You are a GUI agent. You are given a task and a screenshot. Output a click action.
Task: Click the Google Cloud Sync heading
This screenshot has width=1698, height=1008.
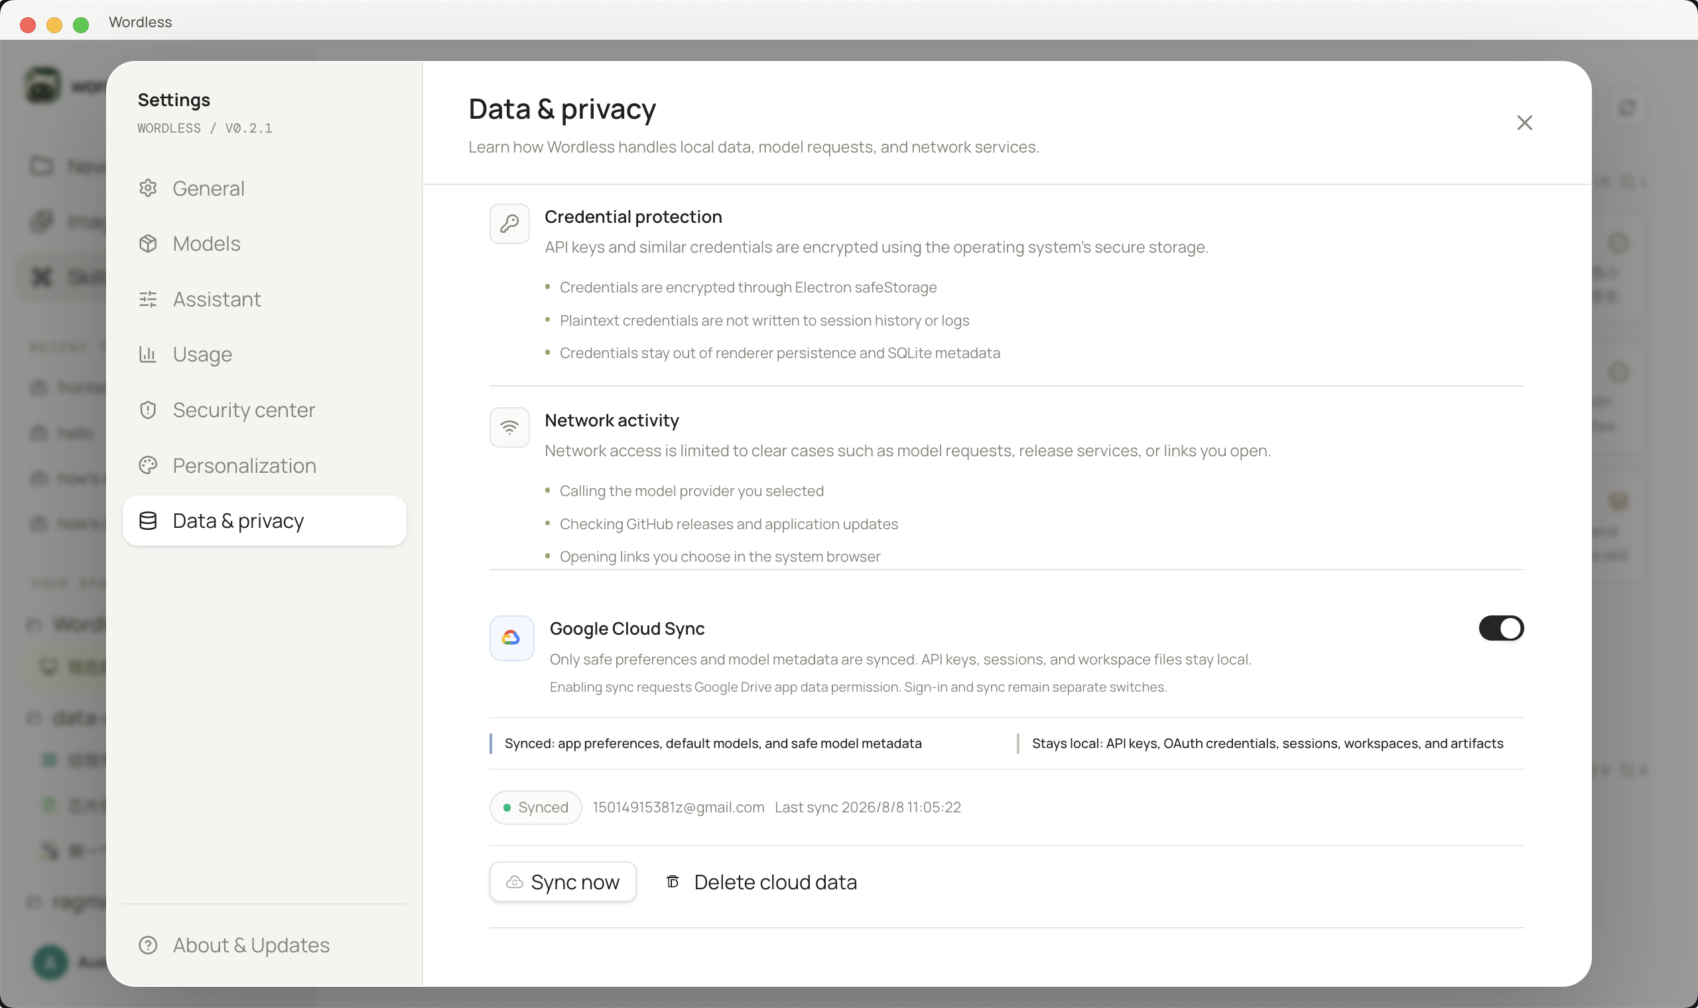(x=627, y=629)
